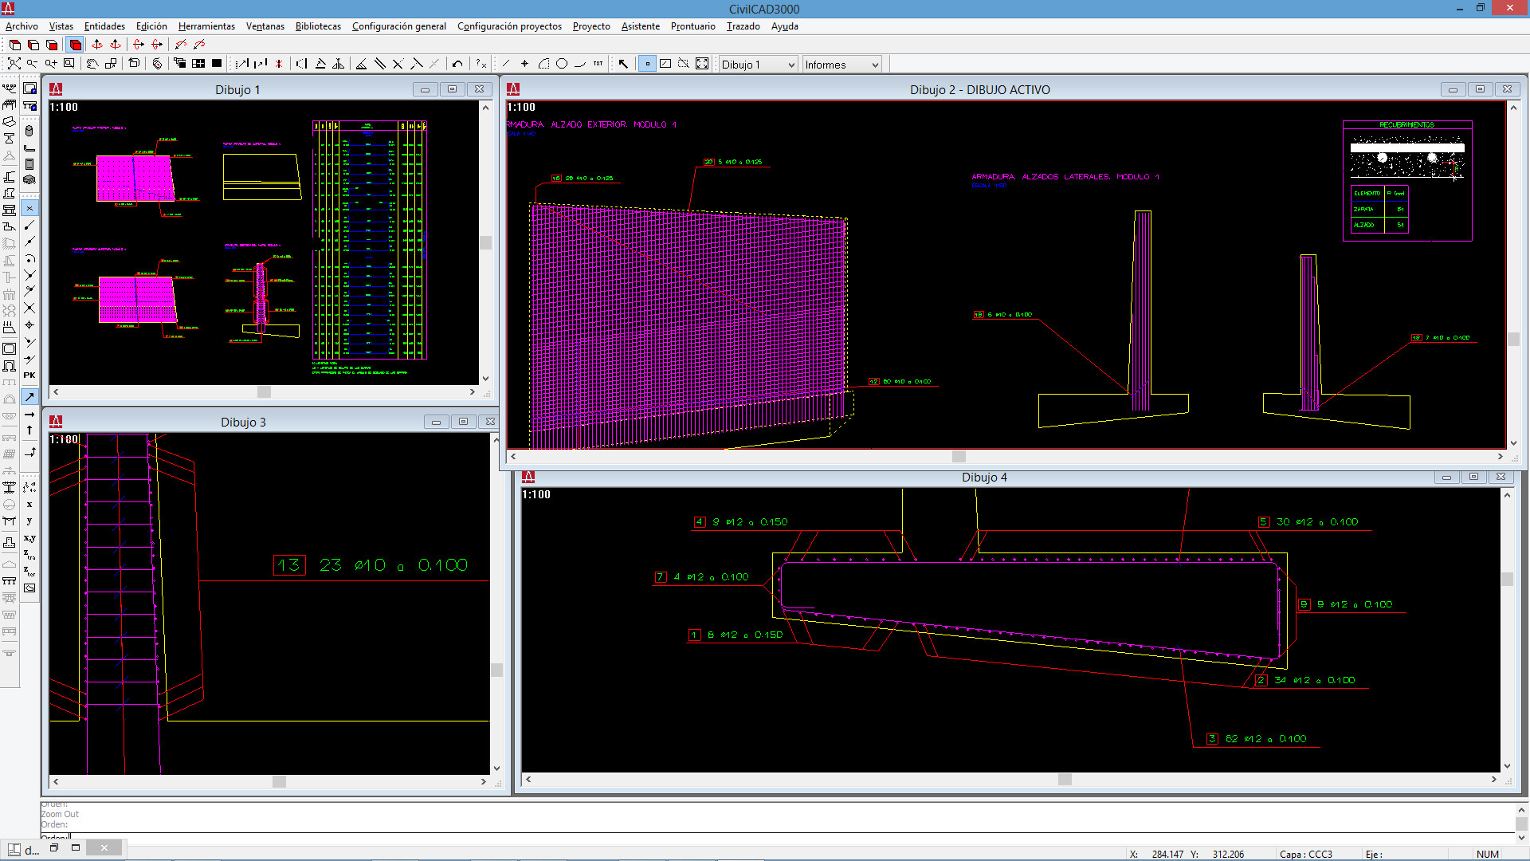
Task: Open the Prontuario menu
Action: (x=692, y=26)
